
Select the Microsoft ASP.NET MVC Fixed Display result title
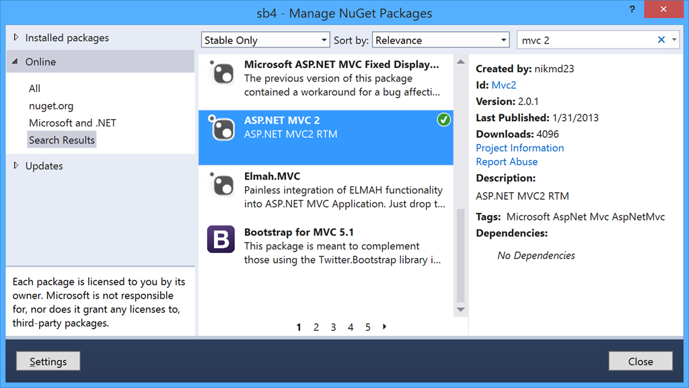341,65
